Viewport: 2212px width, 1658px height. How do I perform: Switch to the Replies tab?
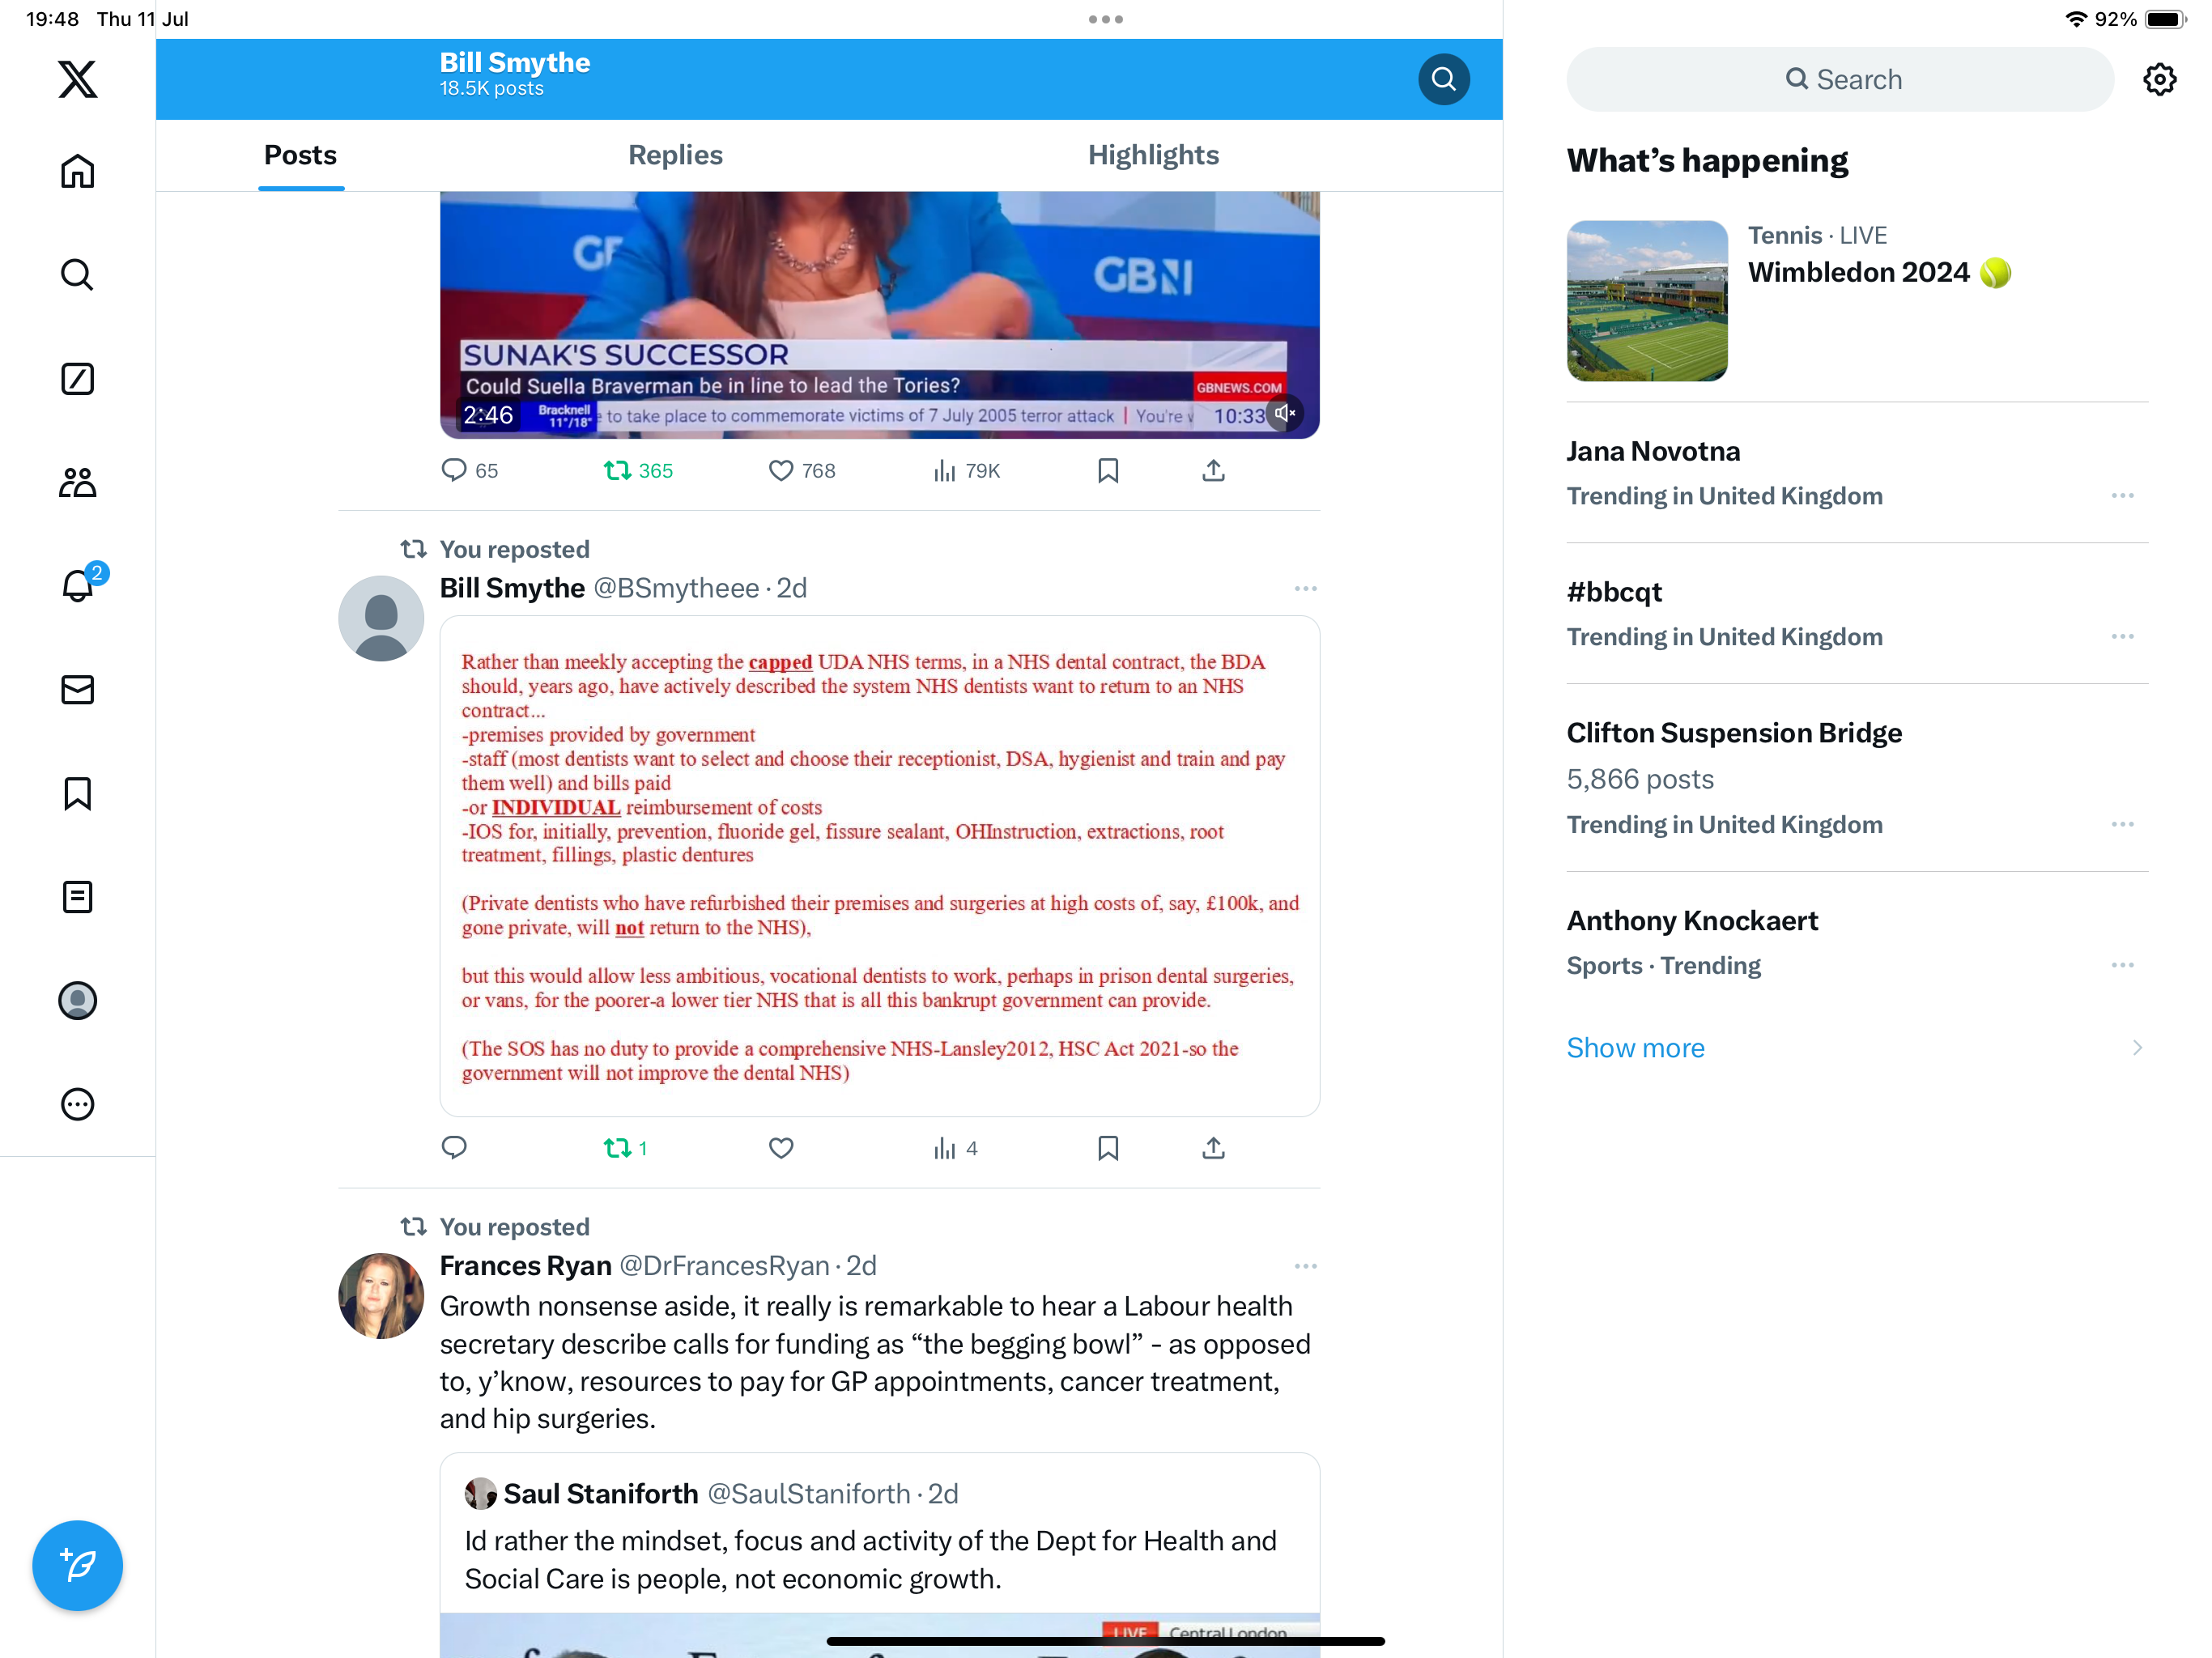coord(675,155)
